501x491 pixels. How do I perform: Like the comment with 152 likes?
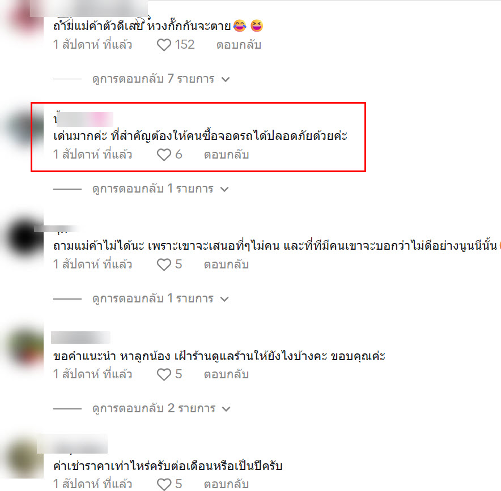tap(164, 45)
